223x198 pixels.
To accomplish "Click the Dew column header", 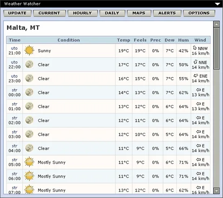I will click(x=170, y=40).
